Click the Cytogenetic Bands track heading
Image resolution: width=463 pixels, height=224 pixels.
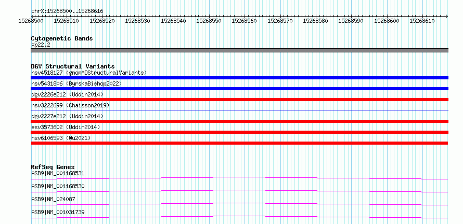62,38
